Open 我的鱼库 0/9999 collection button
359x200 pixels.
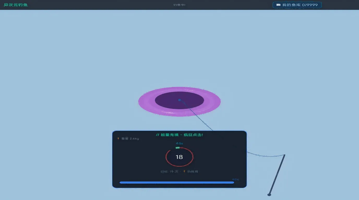click(x=297, y=5)
